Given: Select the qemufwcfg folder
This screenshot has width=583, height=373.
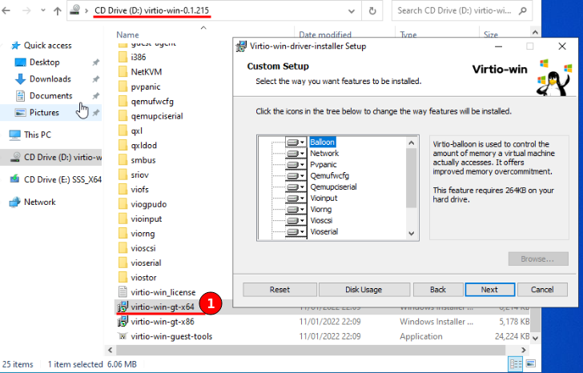Looking at the screenshot, I should click(152, 102).
